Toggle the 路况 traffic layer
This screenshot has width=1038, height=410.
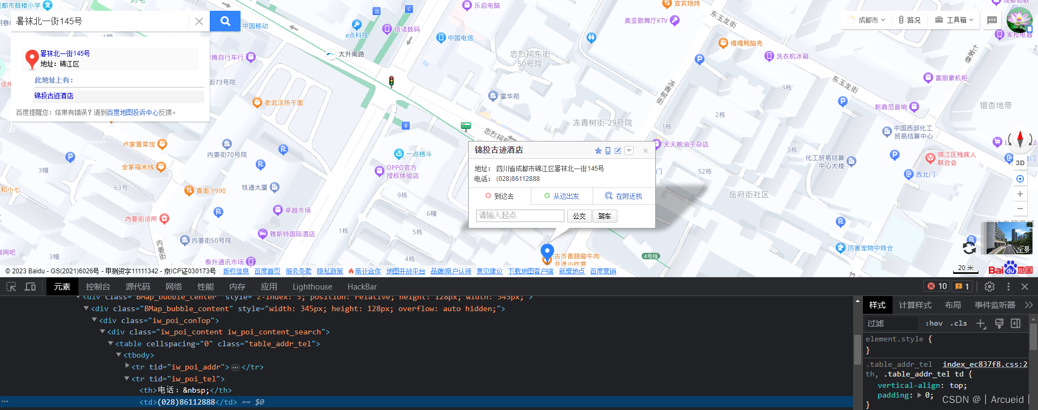pos(910,20)
